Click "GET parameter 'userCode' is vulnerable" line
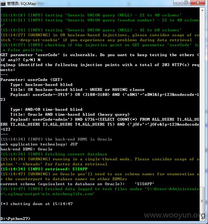Screen dimensions: 208x224 100,55
